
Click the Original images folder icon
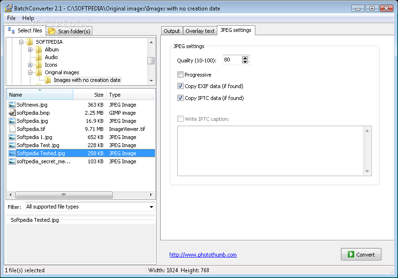[x=39, y=72]
